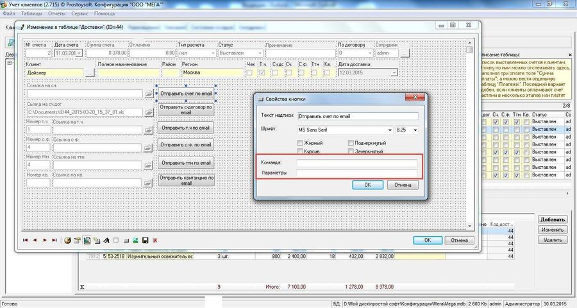The height and width of the screenshot is (308, 577).
Task: Click into the 'Команда' input field
Action: 357,162
